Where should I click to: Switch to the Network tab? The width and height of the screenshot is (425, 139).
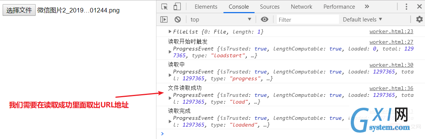(302, 7)
